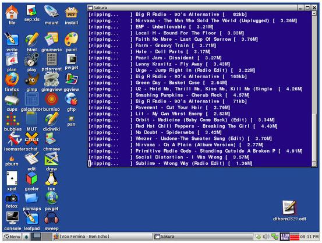Screen dimensions: 322x243
Task: Click the 'Smashing Pumpkins - Cherub Rock' line
Action: pos(169,95)
